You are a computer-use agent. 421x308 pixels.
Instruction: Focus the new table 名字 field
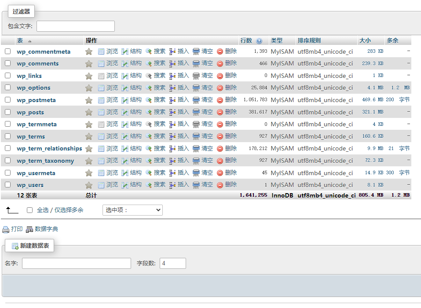77,264
